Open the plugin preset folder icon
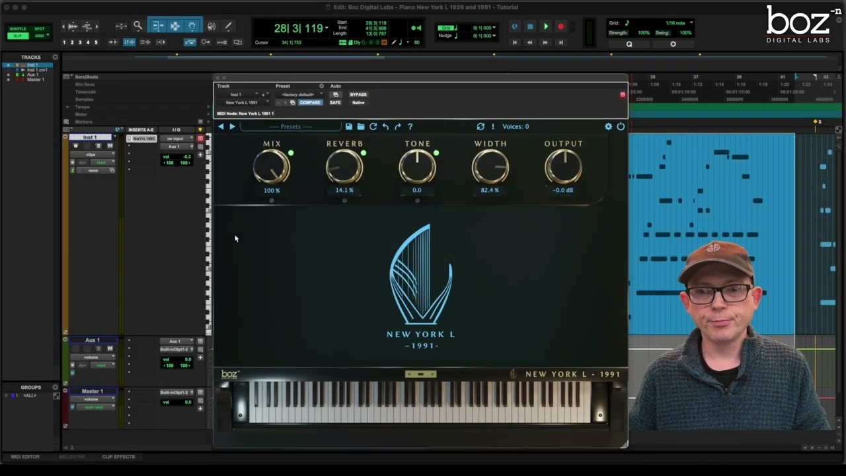The image size is (846, 476). (361, 126)
